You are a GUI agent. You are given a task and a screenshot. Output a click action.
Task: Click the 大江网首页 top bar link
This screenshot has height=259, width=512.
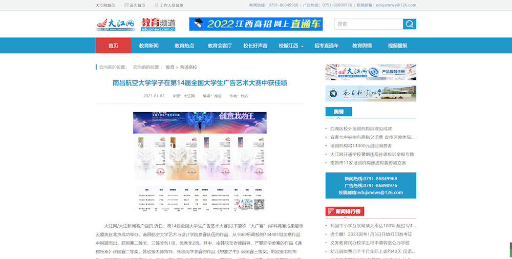(105, 5)
